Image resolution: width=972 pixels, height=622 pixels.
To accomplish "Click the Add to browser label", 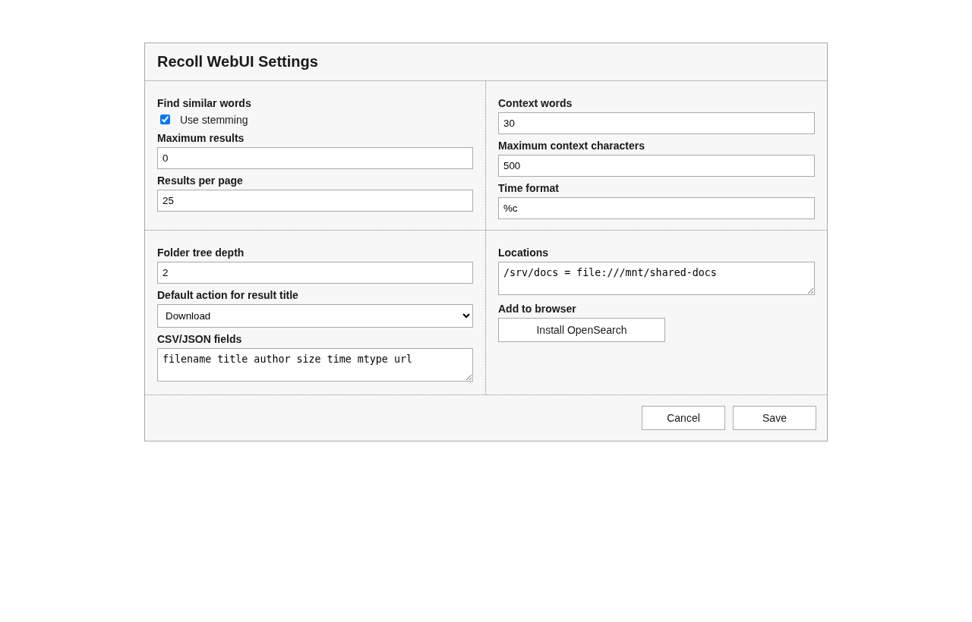I will click(x=537, y=309).
